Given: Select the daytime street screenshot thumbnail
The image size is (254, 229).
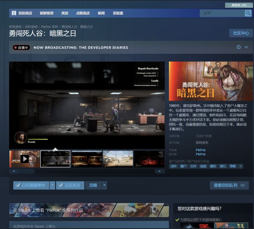Looking at the screenshot, I should click(118, 159).
